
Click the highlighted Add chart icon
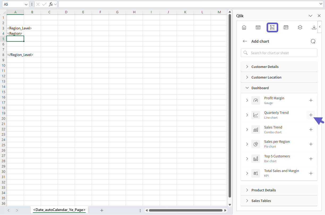[272, 27]
